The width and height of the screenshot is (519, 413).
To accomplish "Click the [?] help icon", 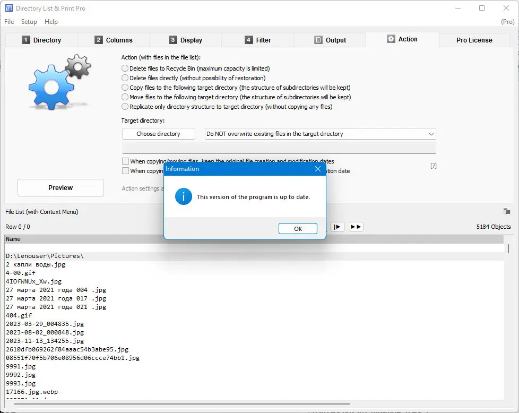I will pos(433,166).
